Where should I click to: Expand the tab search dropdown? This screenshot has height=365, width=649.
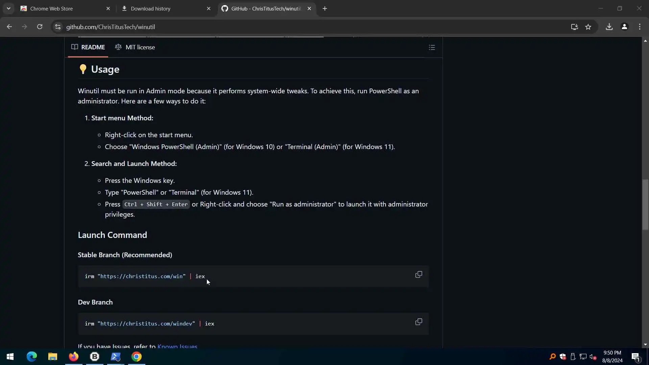[x=8, y=8]
